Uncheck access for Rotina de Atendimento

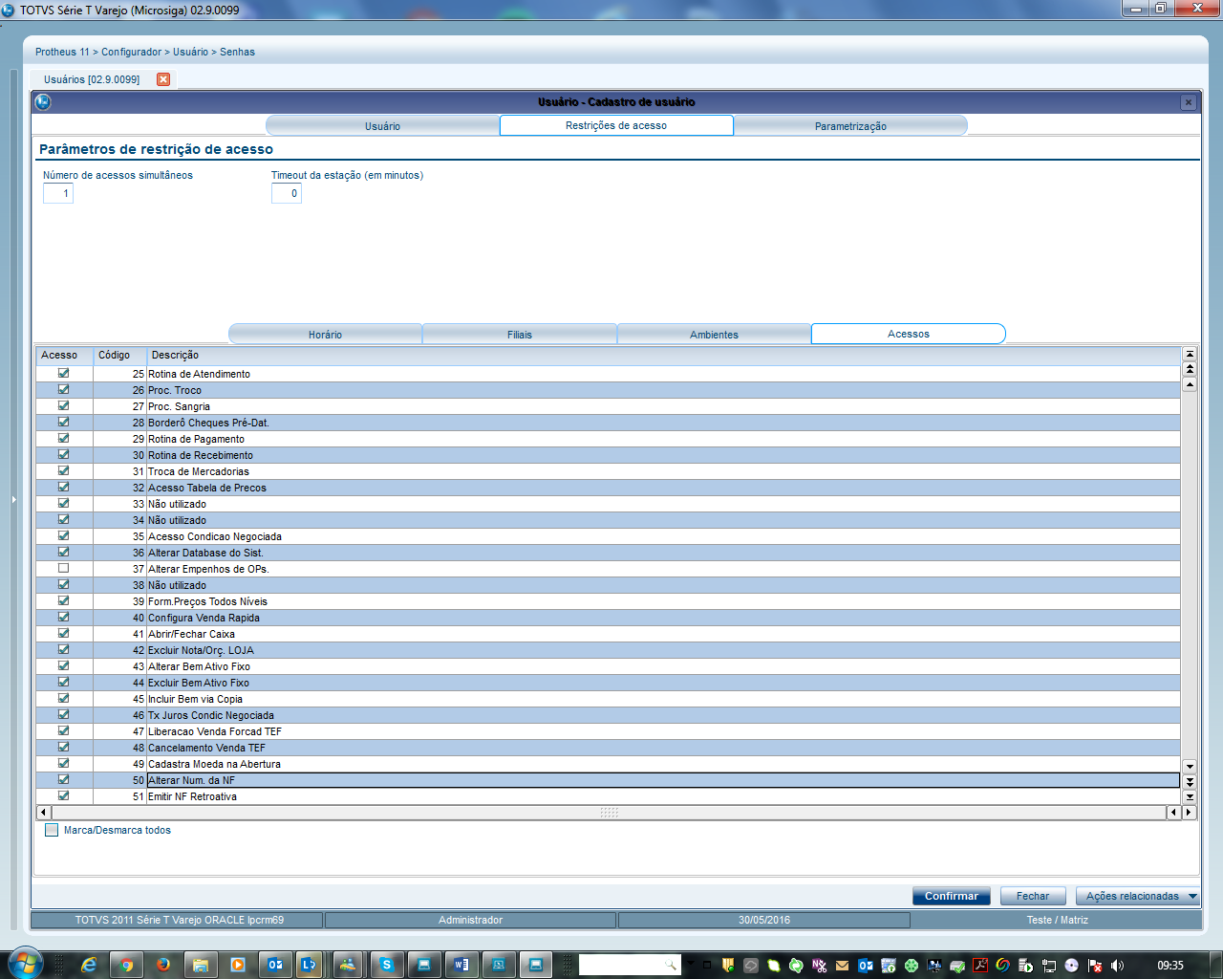point(64,374)
